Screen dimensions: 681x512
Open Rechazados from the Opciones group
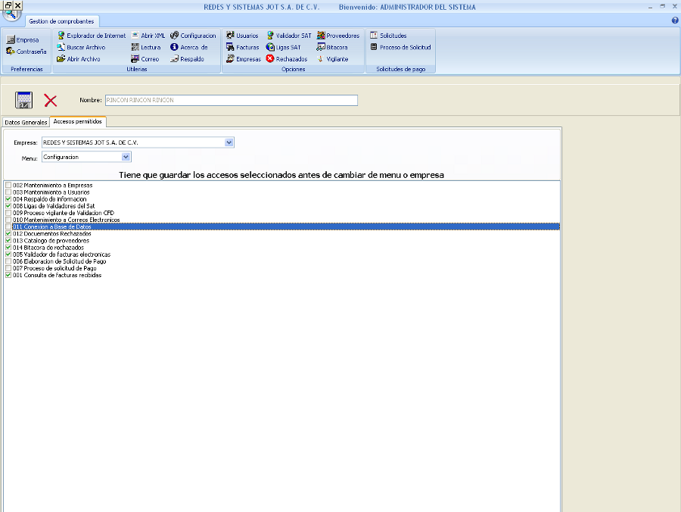[287, 59]
